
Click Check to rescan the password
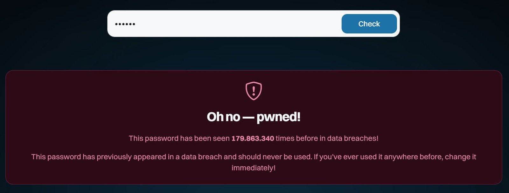pyautogui.click(x=369, y=24)
